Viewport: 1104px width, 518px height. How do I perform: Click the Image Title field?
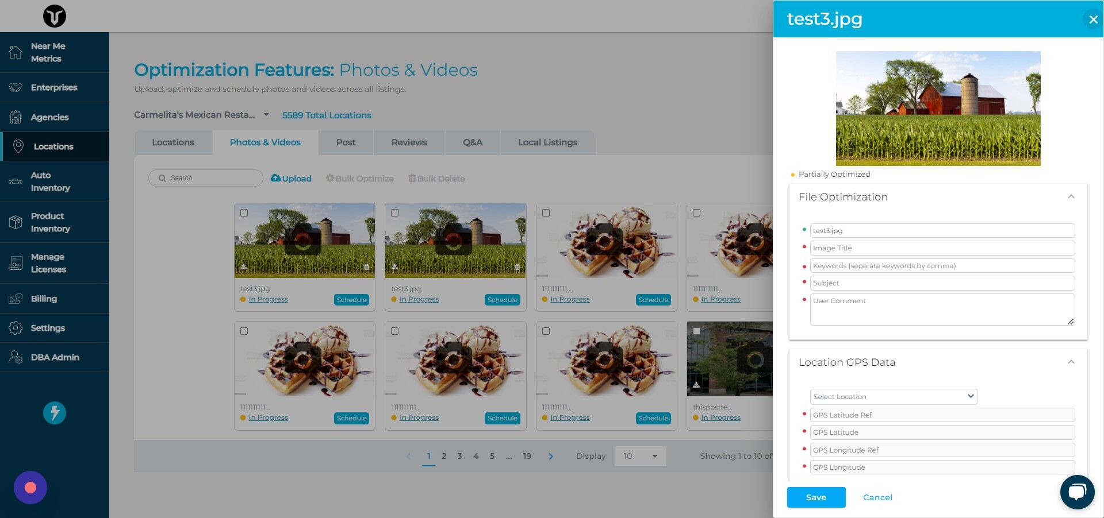942,248
